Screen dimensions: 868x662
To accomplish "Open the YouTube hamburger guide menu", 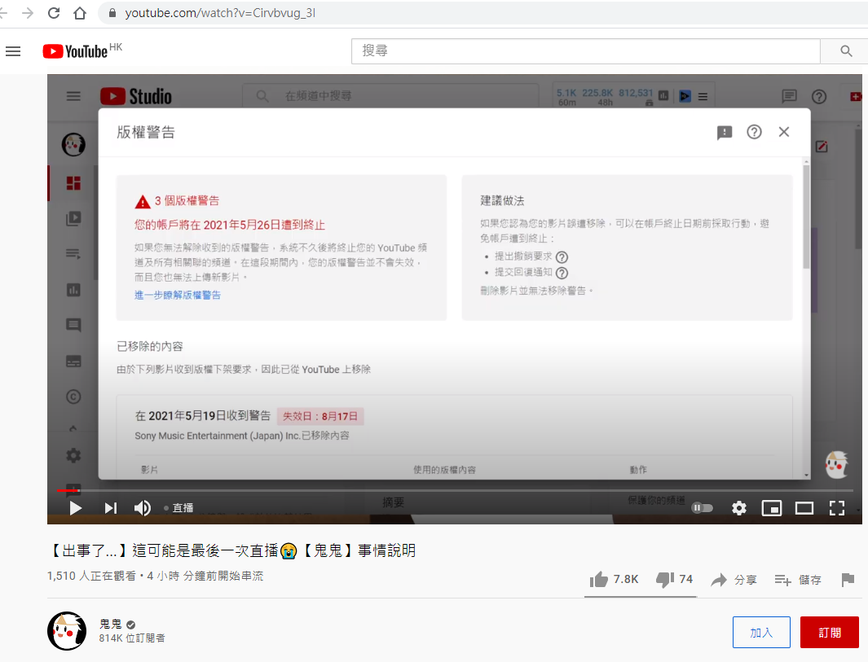I will (x=13, y=51).
